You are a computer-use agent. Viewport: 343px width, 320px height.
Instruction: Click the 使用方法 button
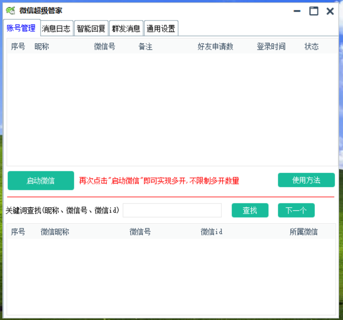pos(306,180)
